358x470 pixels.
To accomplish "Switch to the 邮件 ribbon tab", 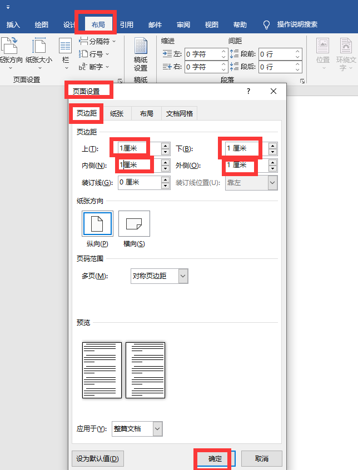I will (x=155, y=24).
